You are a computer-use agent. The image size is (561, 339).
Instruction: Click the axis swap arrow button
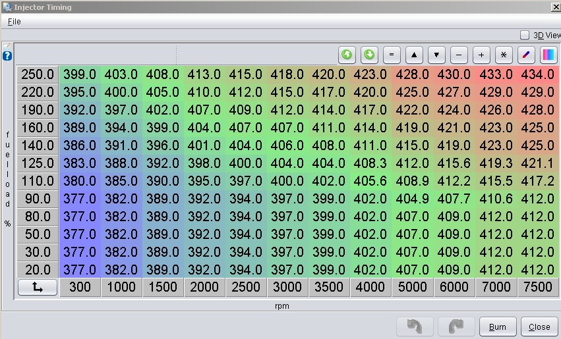pos(38,288)
